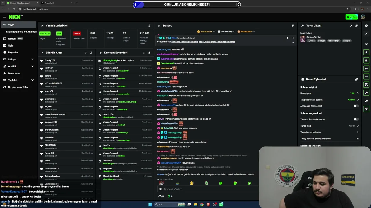Click the pencil icon in right sidebar
The width and height of the screenshot is (371, 208).
[x=366, y=34]
